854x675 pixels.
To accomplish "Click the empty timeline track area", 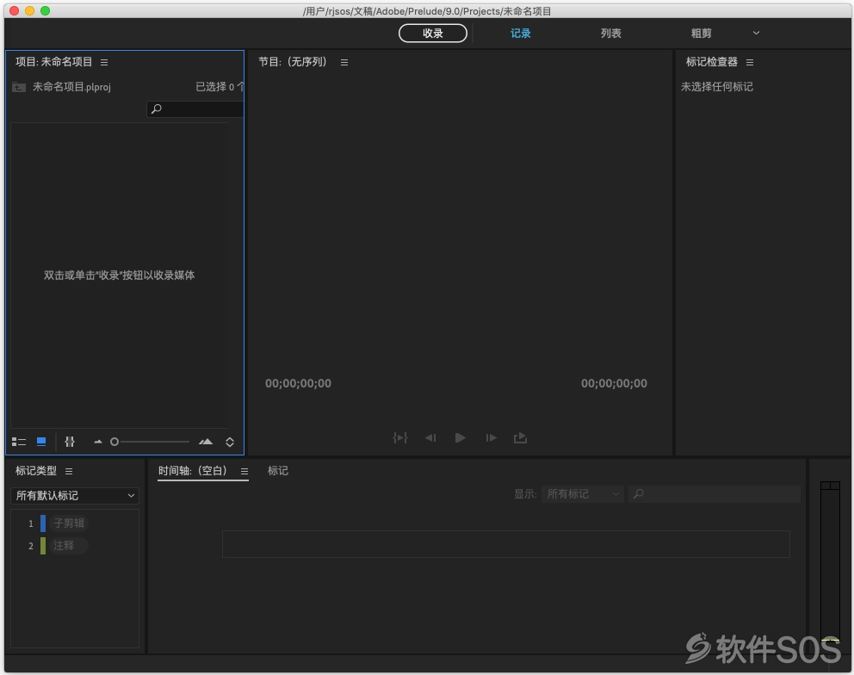I will click(x=506, y=544).
